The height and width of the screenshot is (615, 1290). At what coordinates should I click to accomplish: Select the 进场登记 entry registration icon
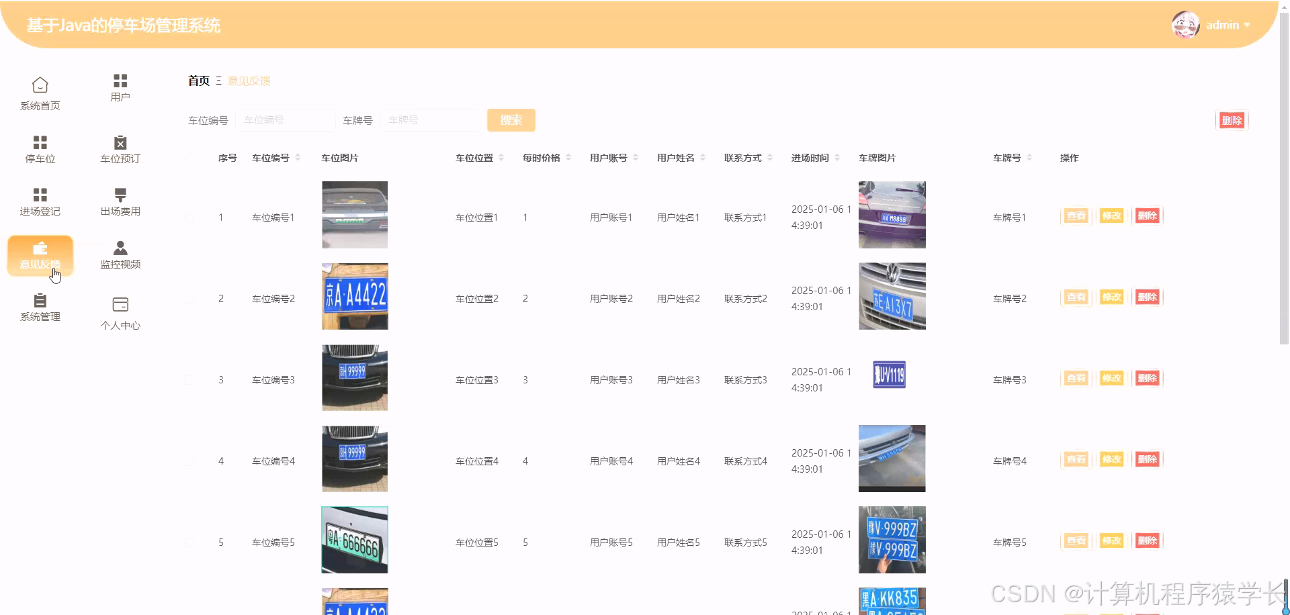point(40,199)
